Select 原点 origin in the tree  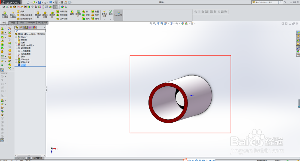pyautogui.click(x=21, y=57)
